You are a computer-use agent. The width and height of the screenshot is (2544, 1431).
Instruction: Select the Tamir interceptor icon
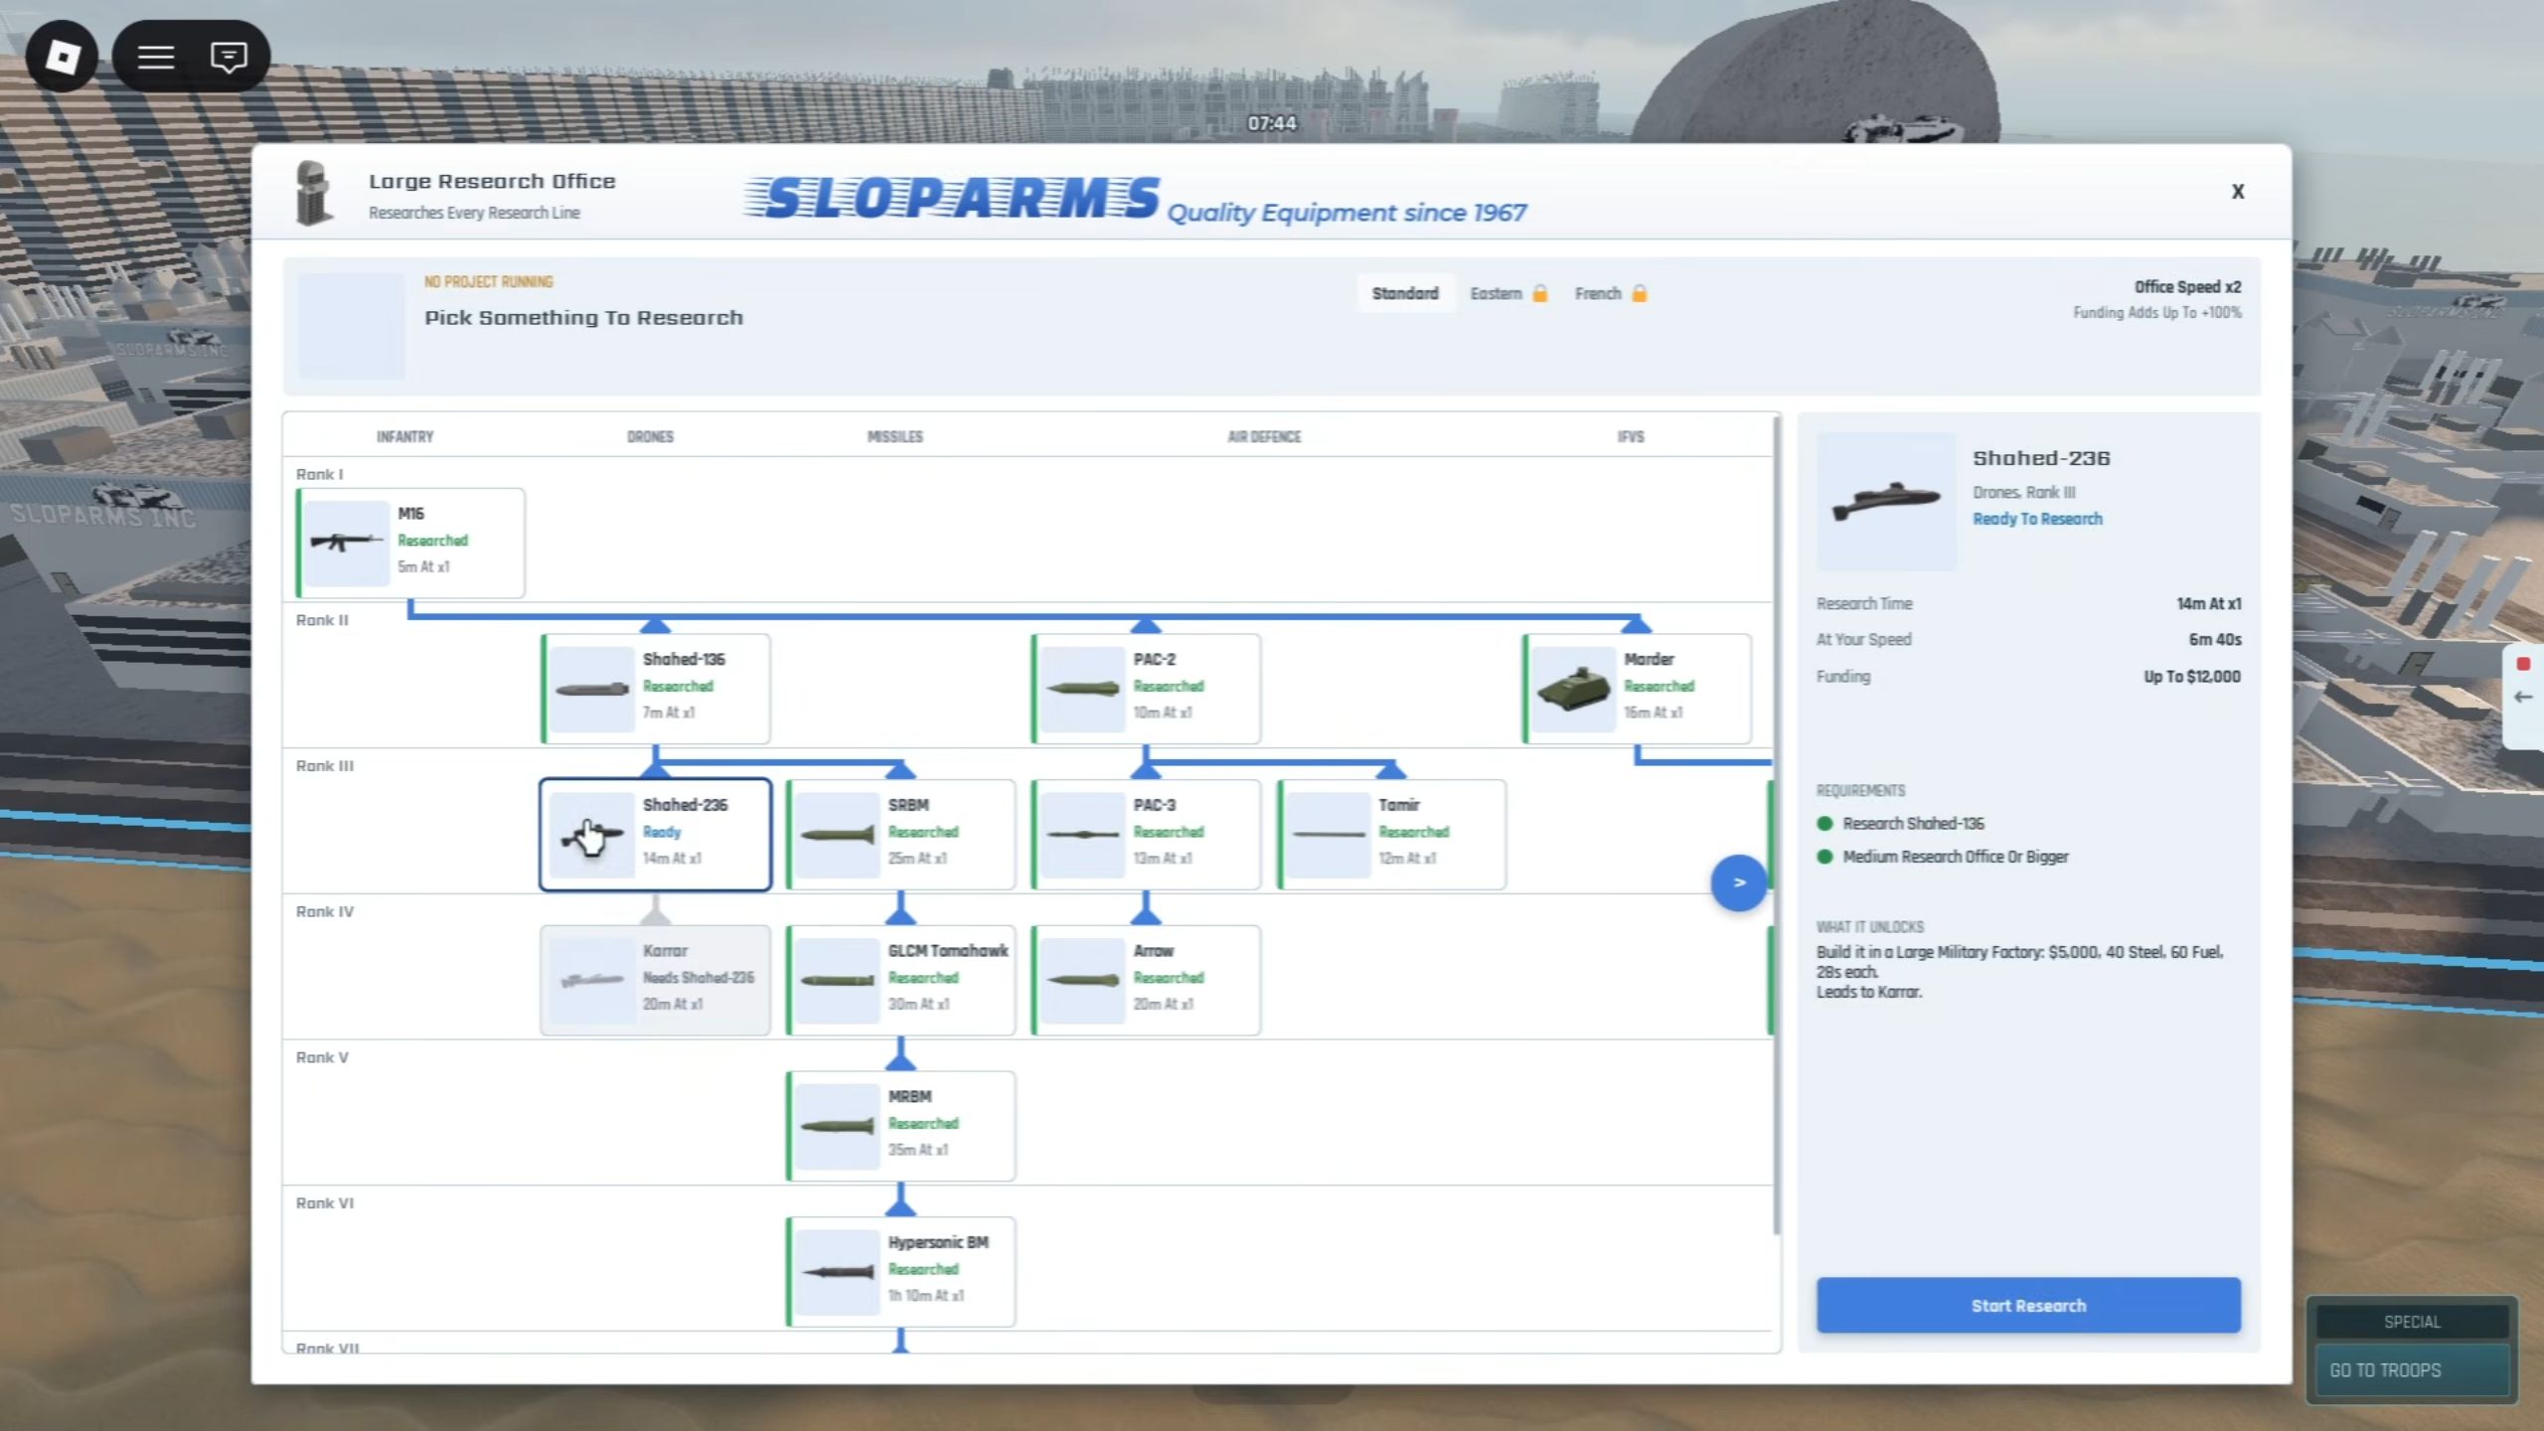(1329, 835)
